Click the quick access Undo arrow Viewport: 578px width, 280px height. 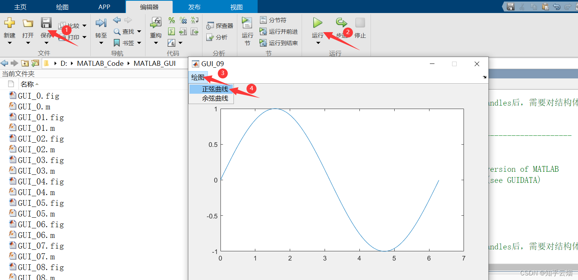point(557,7)
